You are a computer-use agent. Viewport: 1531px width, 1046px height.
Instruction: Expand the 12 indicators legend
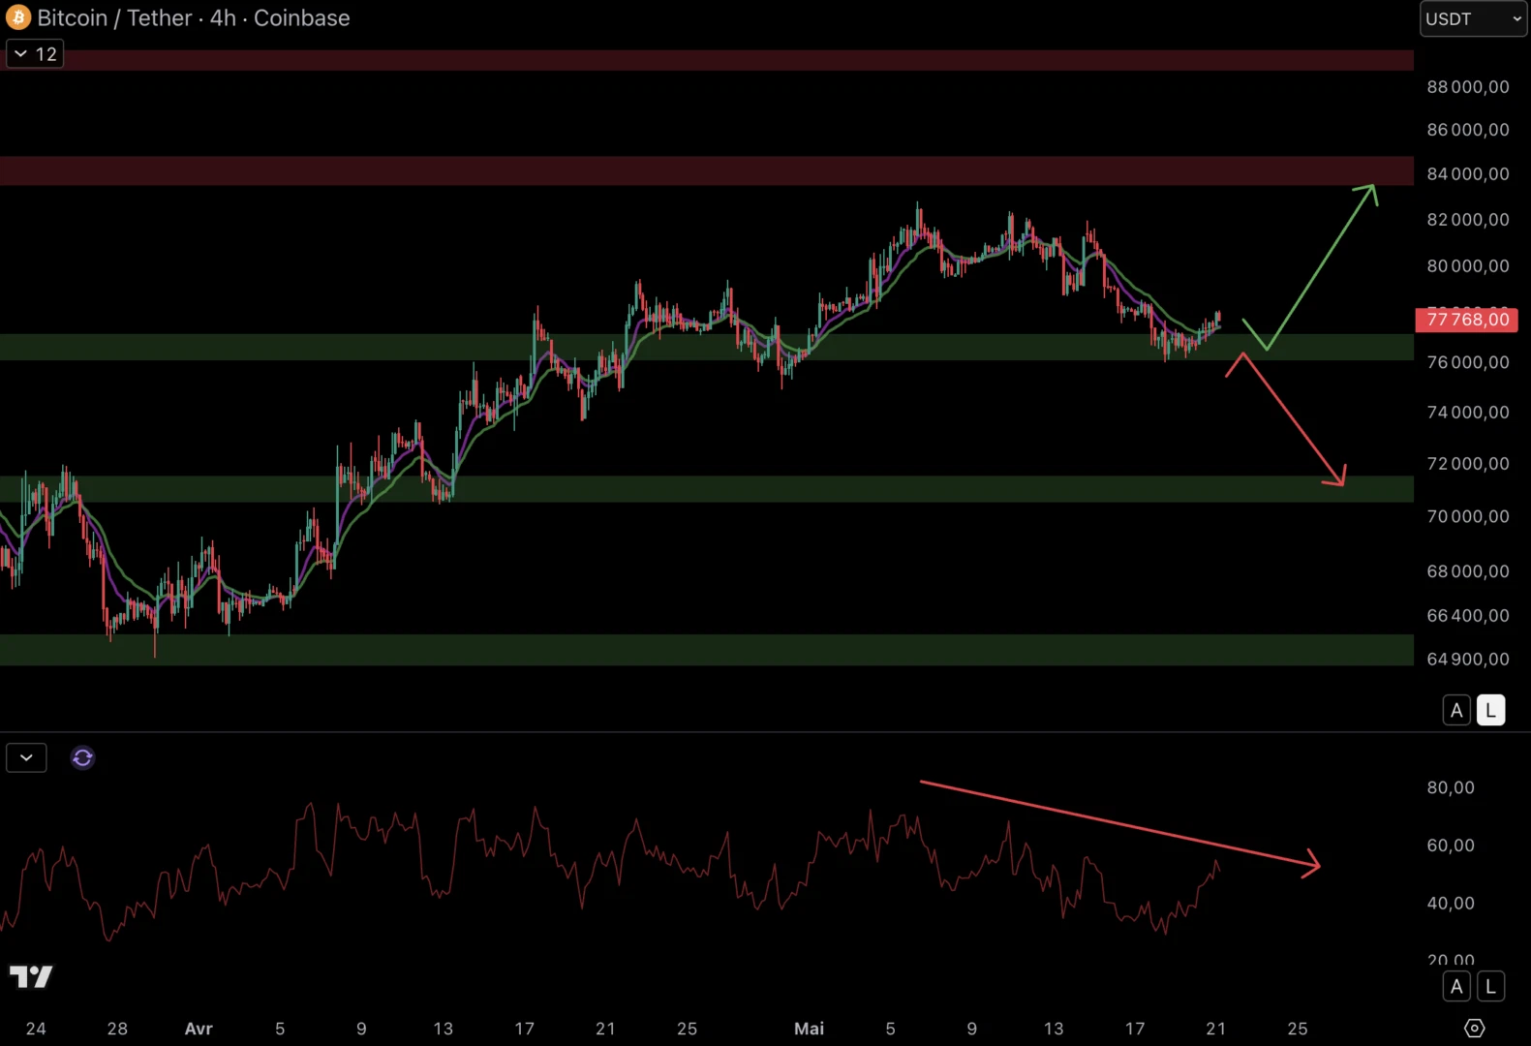point(35,53)
